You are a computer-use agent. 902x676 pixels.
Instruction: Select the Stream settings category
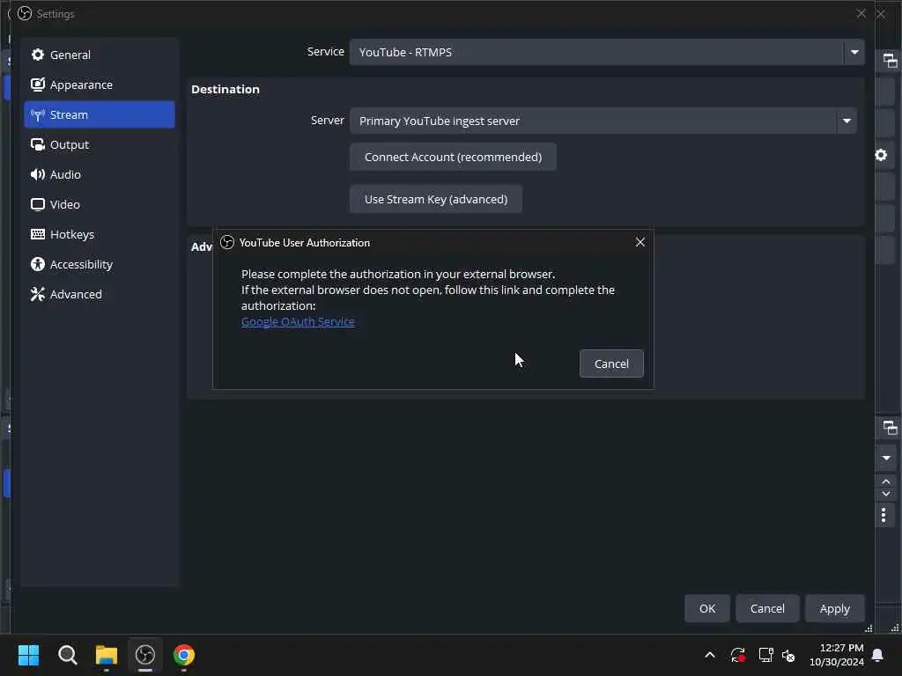coord(99,114)
